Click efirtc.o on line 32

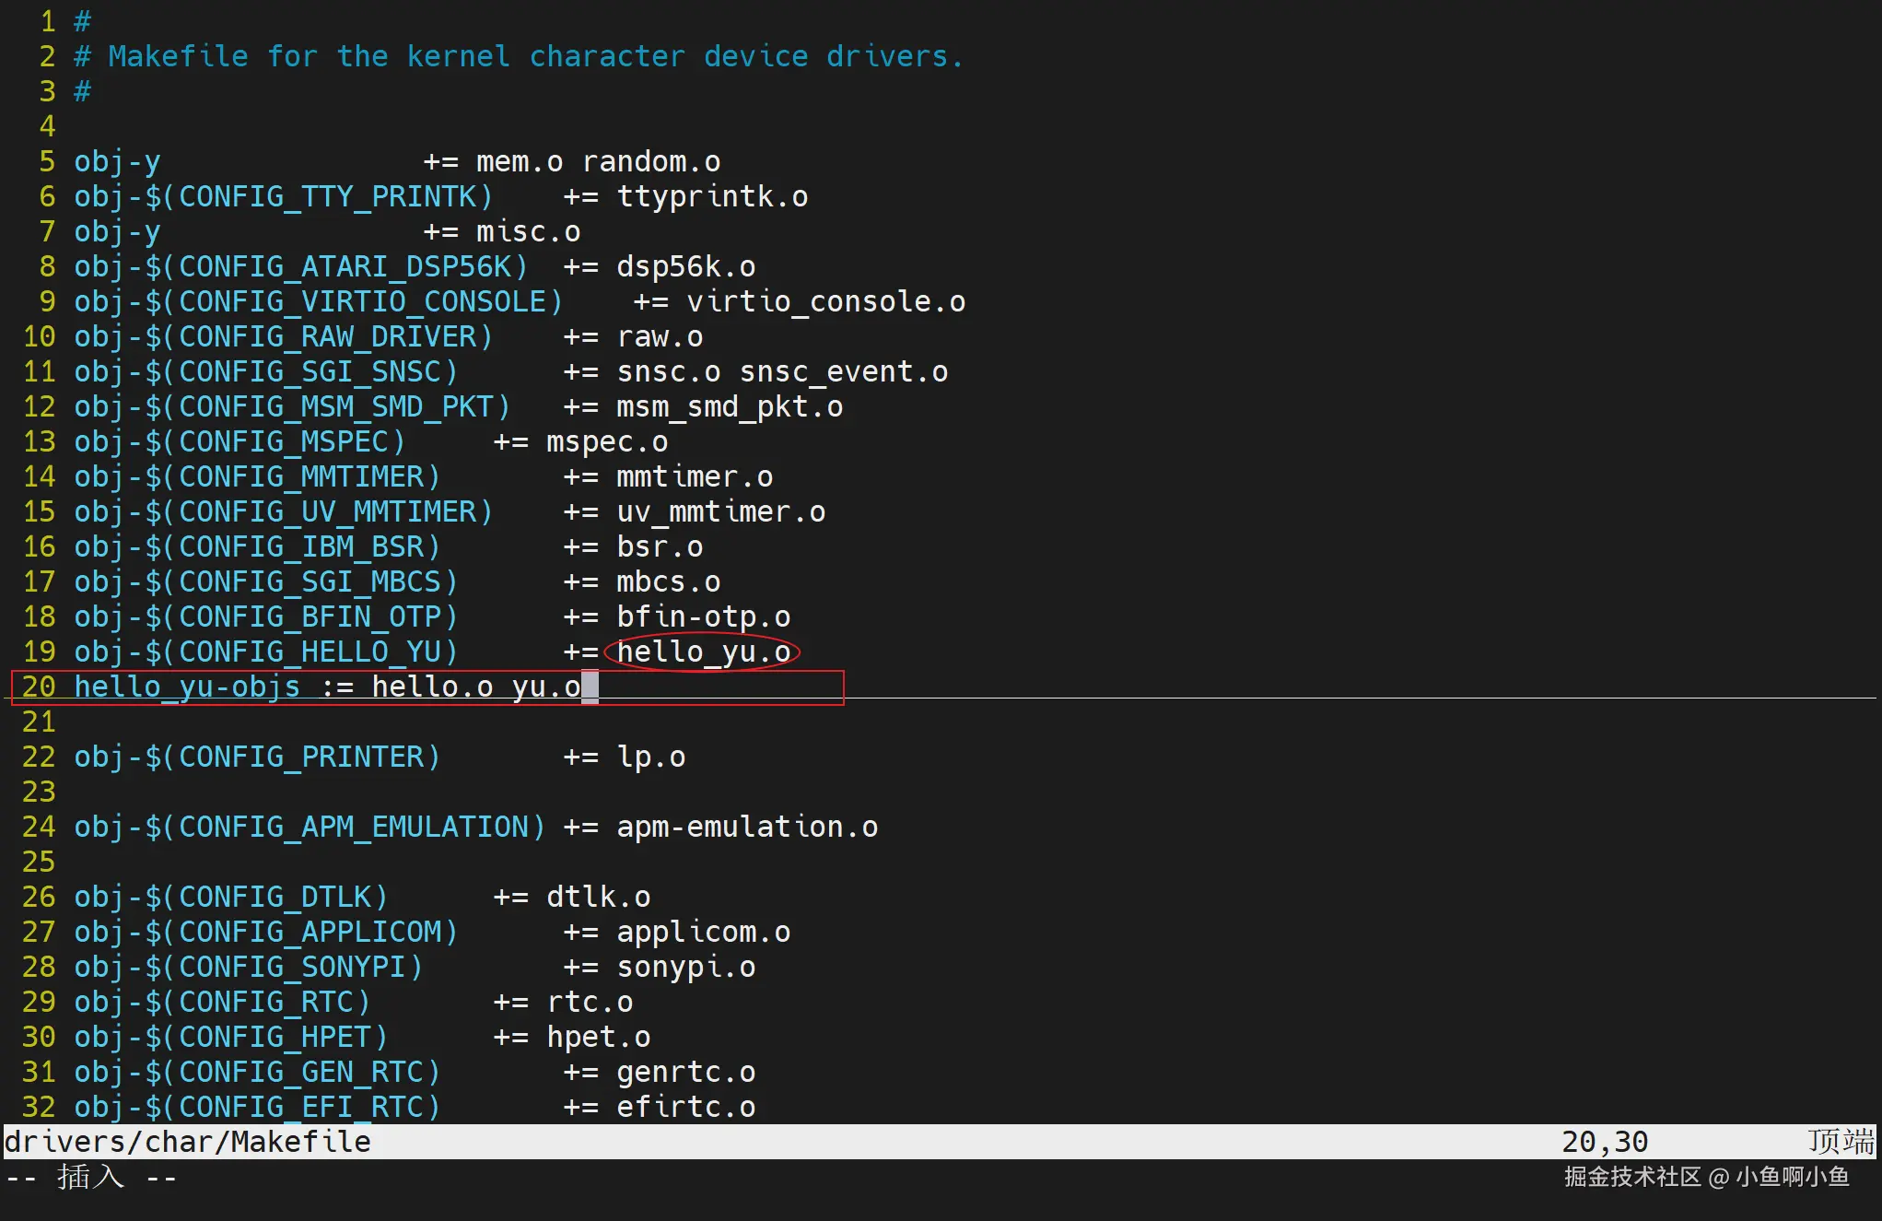pyautogui.click(x=685, y=1107)
